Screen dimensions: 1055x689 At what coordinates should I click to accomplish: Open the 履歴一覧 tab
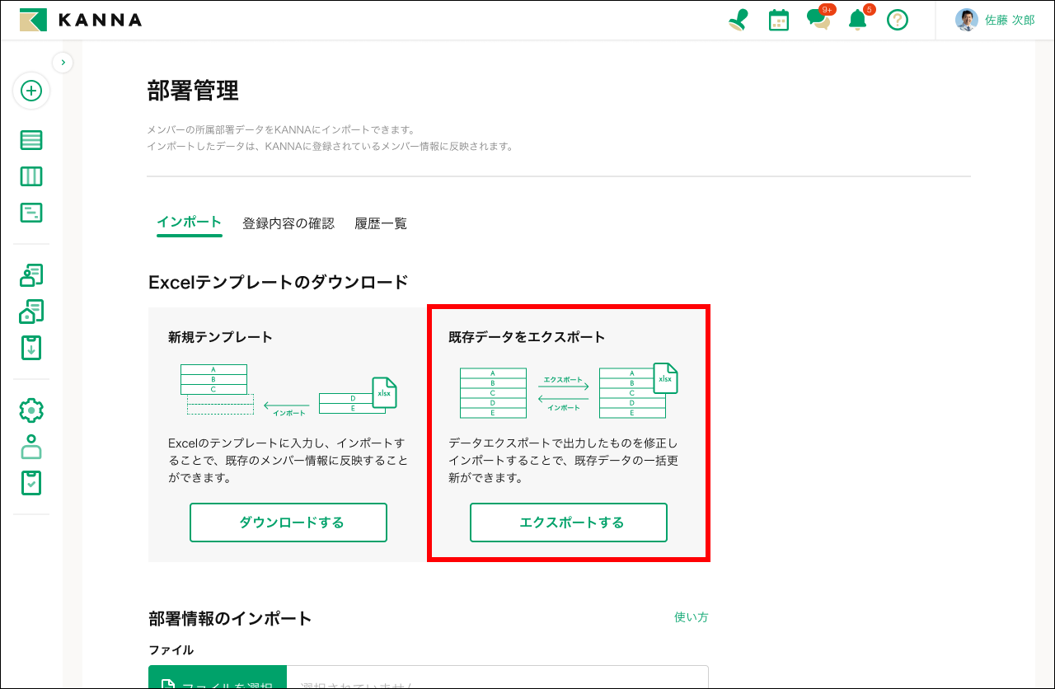pos(380,223)
